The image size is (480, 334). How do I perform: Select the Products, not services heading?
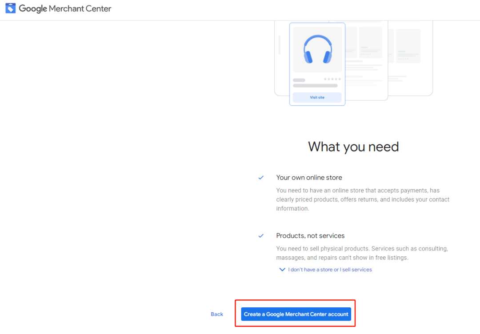pyautogui.click(x=310, y=235)
